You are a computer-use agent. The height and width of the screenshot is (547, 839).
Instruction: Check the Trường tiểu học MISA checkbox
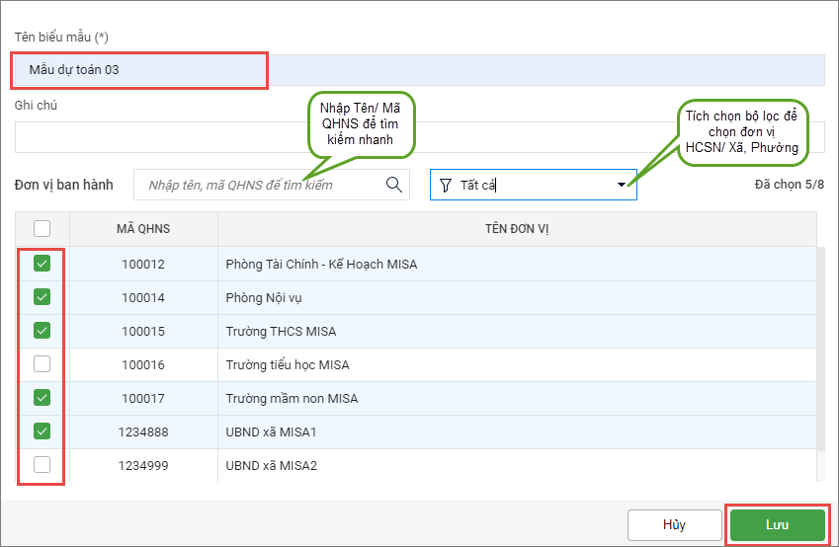[x=42, y=364]
